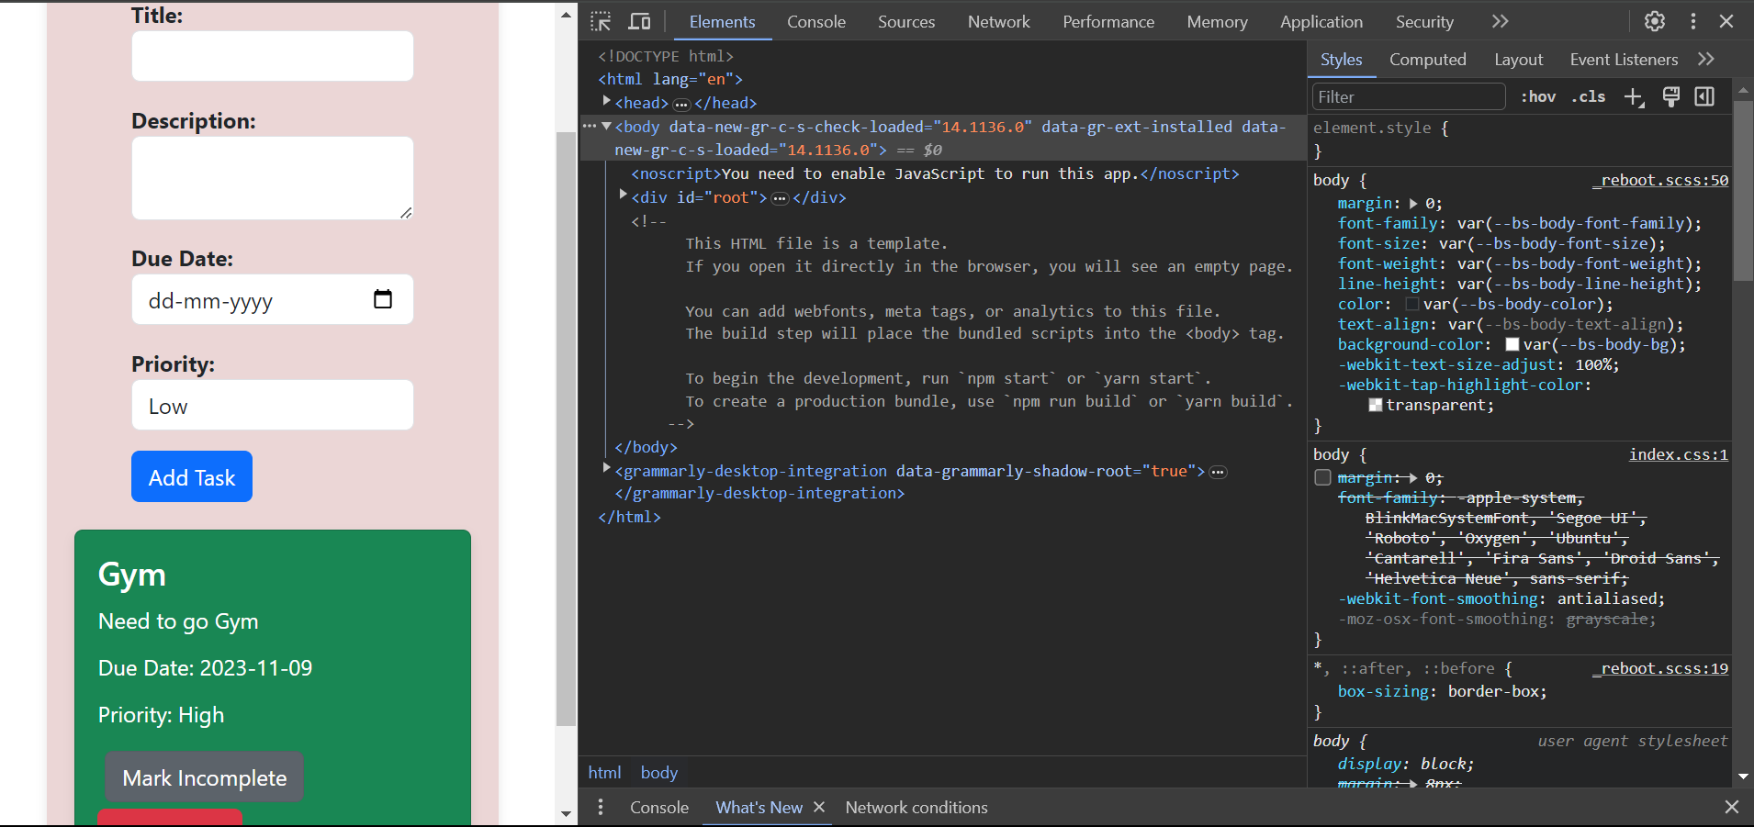Add a new style rule with plus icon
This screenshot has width=1754, height=827.
pyautogui.click(x=1634, y=97)
